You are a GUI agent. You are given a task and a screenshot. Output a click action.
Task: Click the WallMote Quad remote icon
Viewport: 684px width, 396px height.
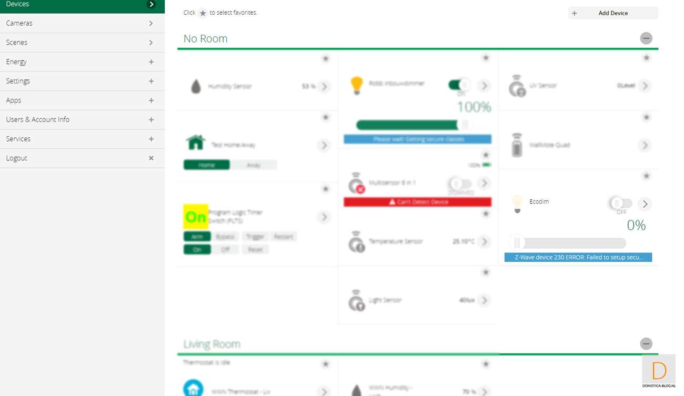point(517,145)
